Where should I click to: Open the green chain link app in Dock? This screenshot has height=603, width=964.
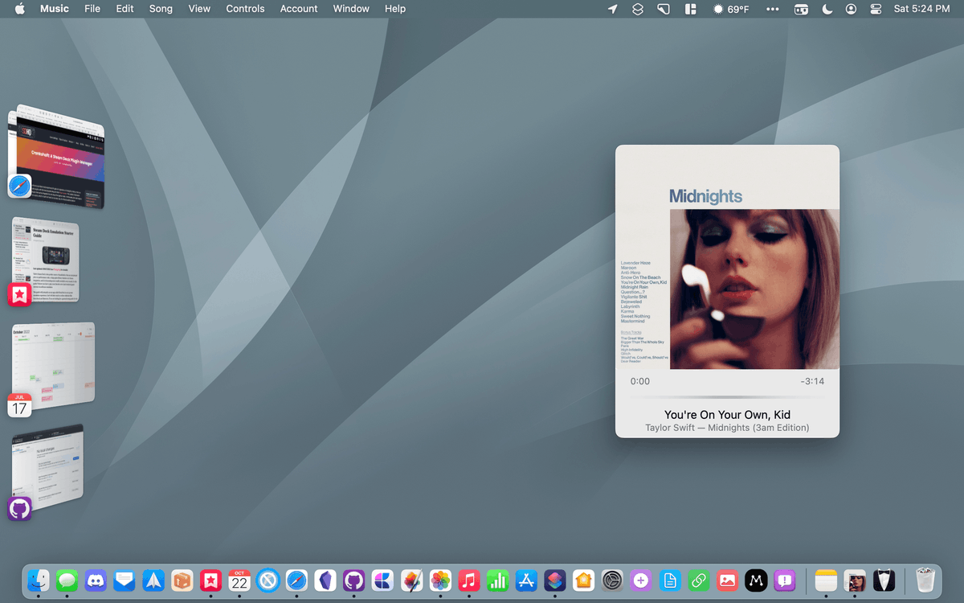click(699, 580)
